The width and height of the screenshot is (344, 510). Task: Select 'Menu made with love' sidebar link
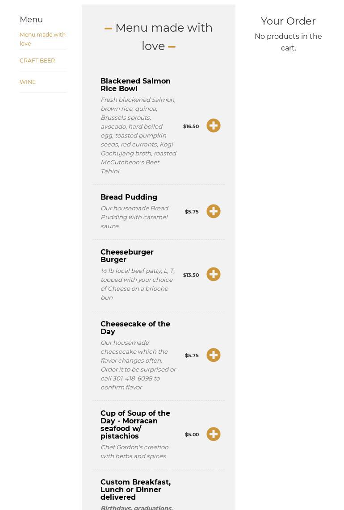tap(42, 39)
